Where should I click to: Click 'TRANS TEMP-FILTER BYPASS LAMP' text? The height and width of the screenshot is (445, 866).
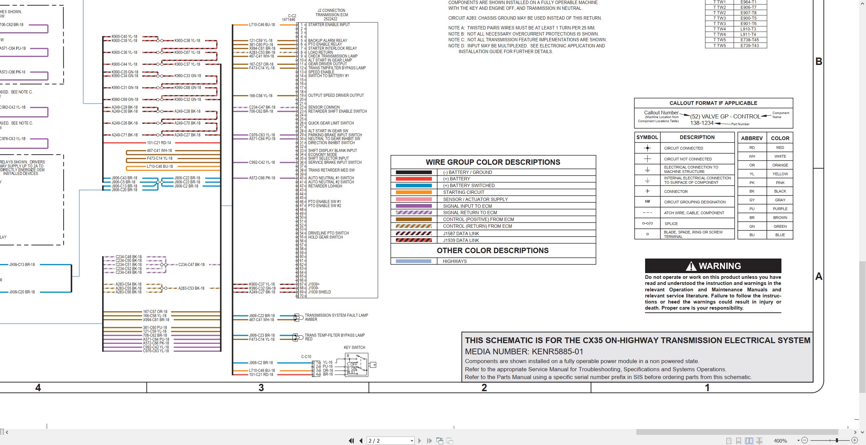[335, 335]
